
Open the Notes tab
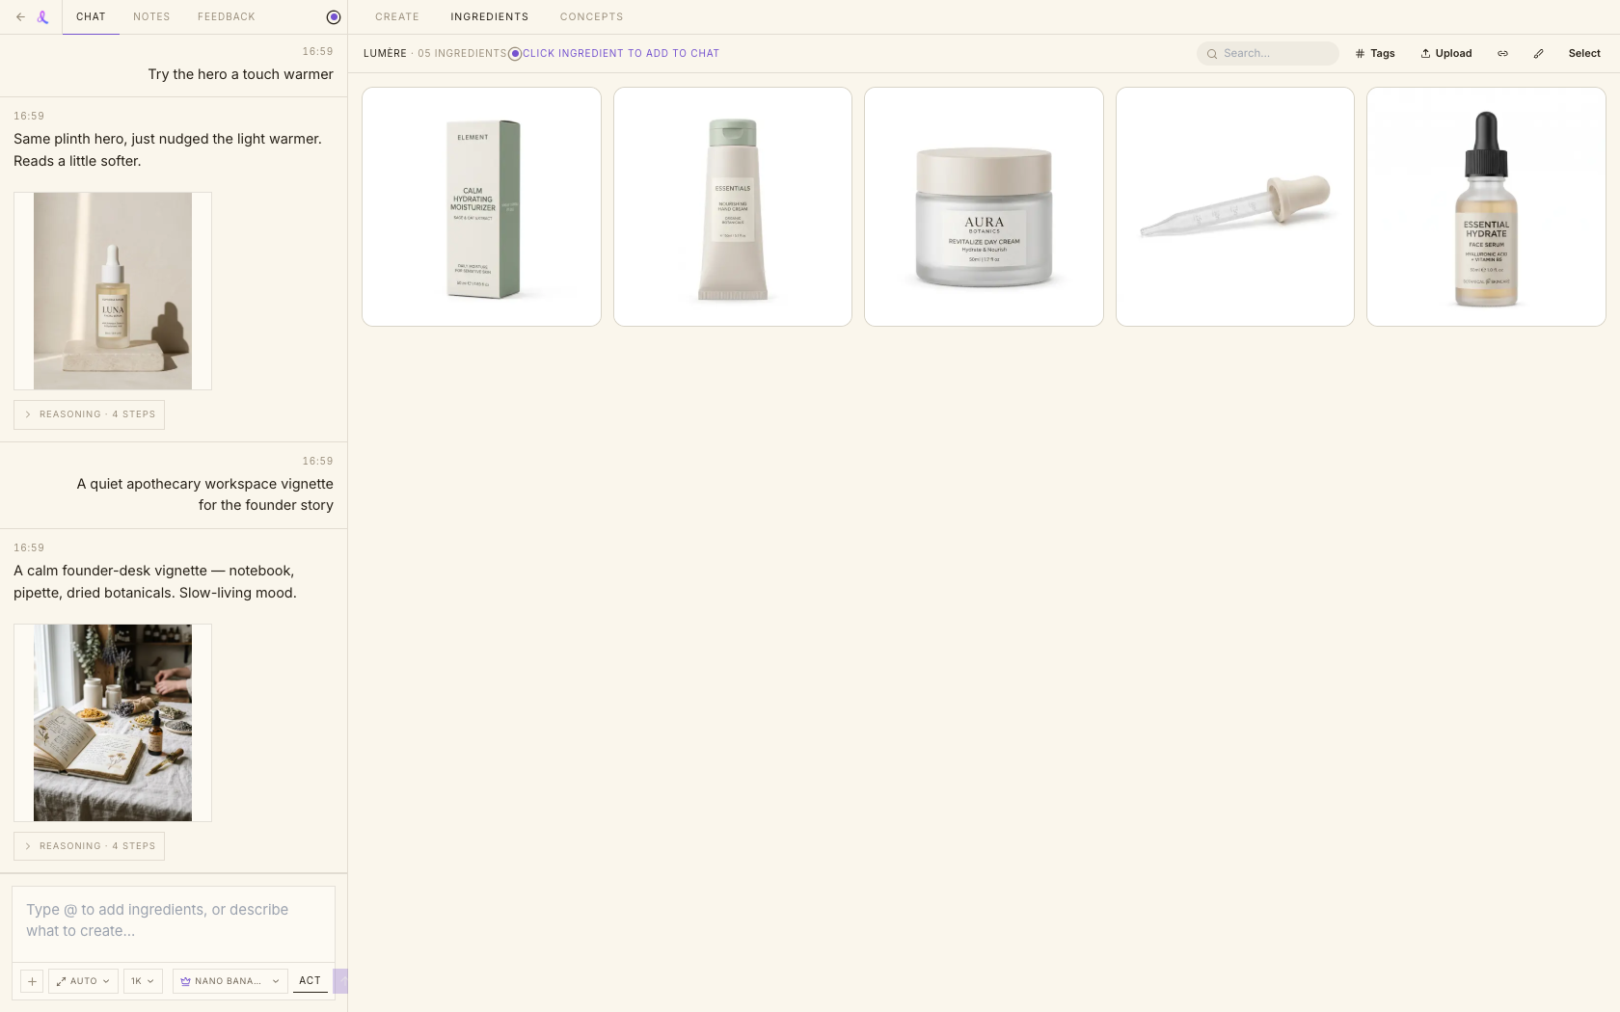[151, 17]
